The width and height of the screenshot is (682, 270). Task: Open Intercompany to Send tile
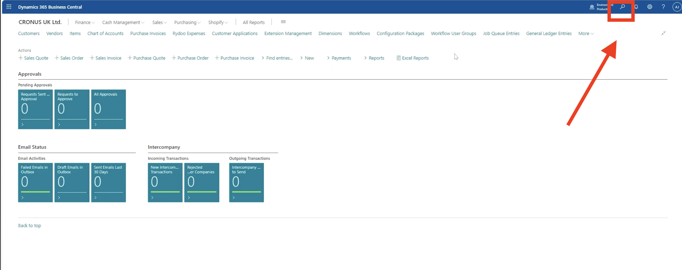[x=246, y=183]
